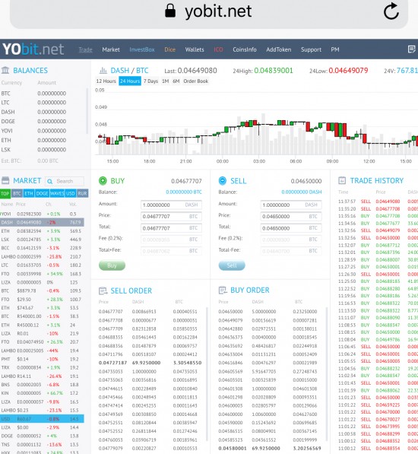Screen dimensions: 418x454
Task: Open the chat icon in the navbar
Action: click(x=411, y=49)
